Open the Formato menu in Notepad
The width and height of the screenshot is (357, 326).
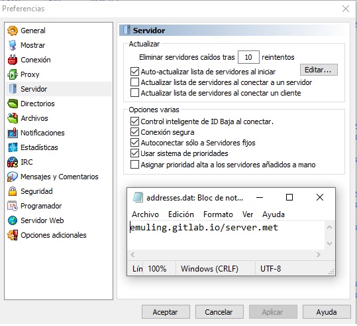click(218, 214)
